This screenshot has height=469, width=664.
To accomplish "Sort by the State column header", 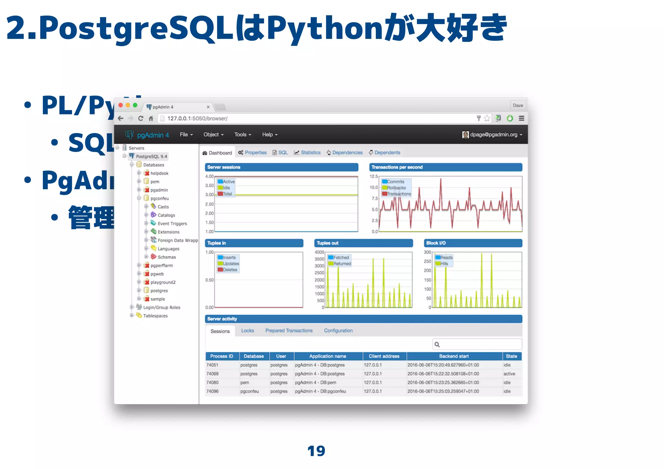I will (x=512, y=356).
